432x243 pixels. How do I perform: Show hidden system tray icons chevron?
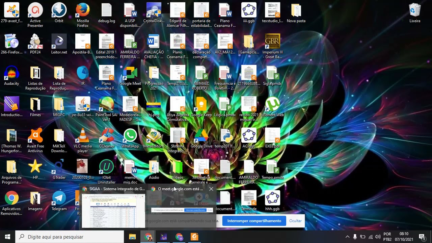coord(347,237)
